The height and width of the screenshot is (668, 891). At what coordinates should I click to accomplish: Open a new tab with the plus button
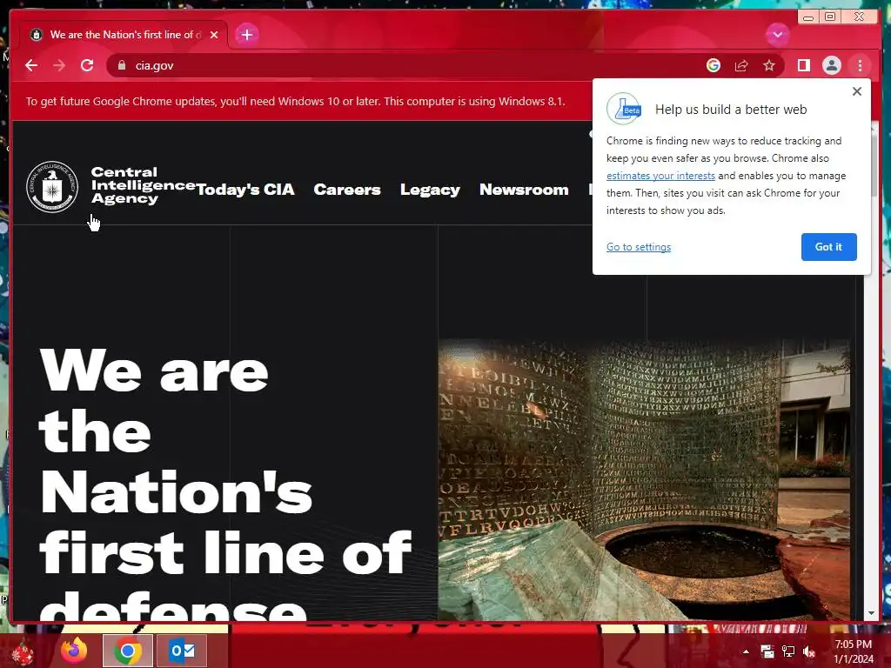click(x=246, y=35)
